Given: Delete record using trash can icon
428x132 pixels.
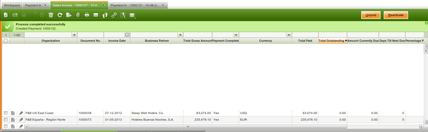Looking at the screenshot, I should tap(51, 15).
